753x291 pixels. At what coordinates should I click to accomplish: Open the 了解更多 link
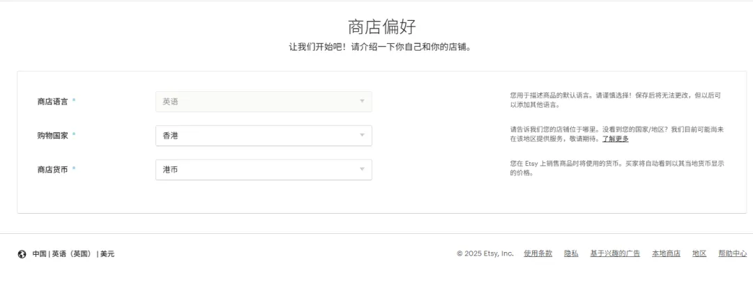pos(616,139)
